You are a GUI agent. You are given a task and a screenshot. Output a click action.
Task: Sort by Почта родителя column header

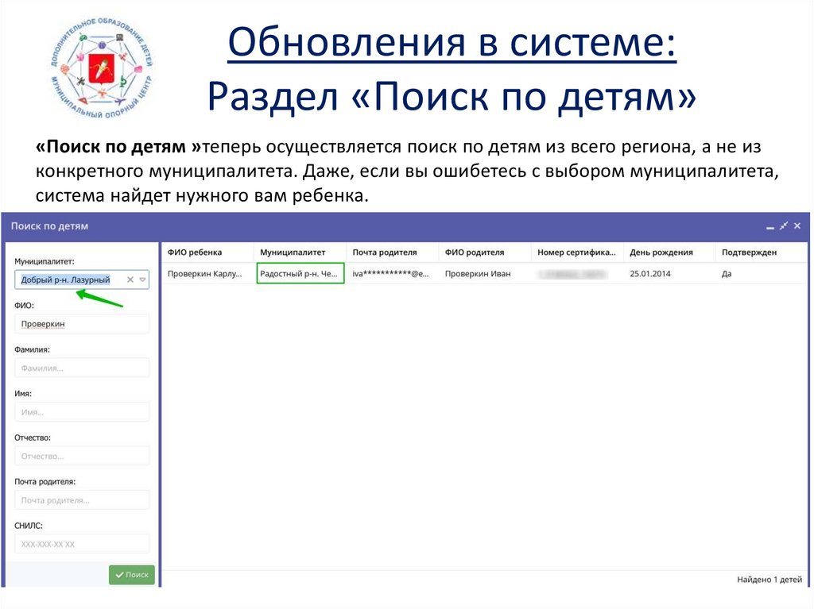(x=393, y=252)
